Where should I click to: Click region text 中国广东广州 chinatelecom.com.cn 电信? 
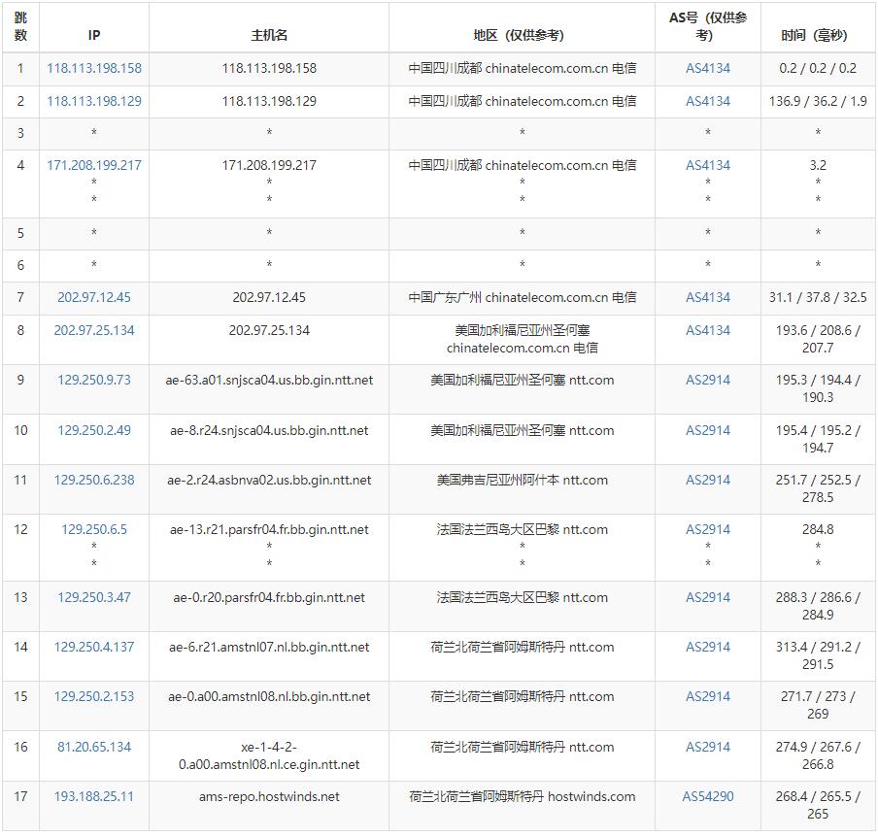(x=522, y=297)
